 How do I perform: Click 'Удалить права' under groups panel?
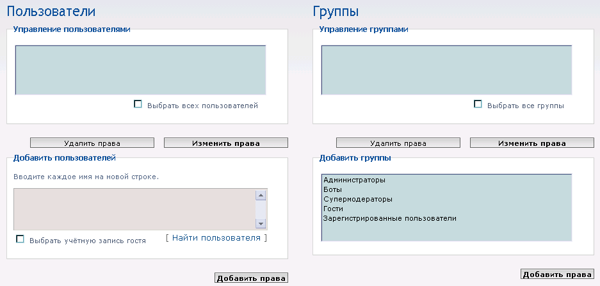[x=398, y=143]
